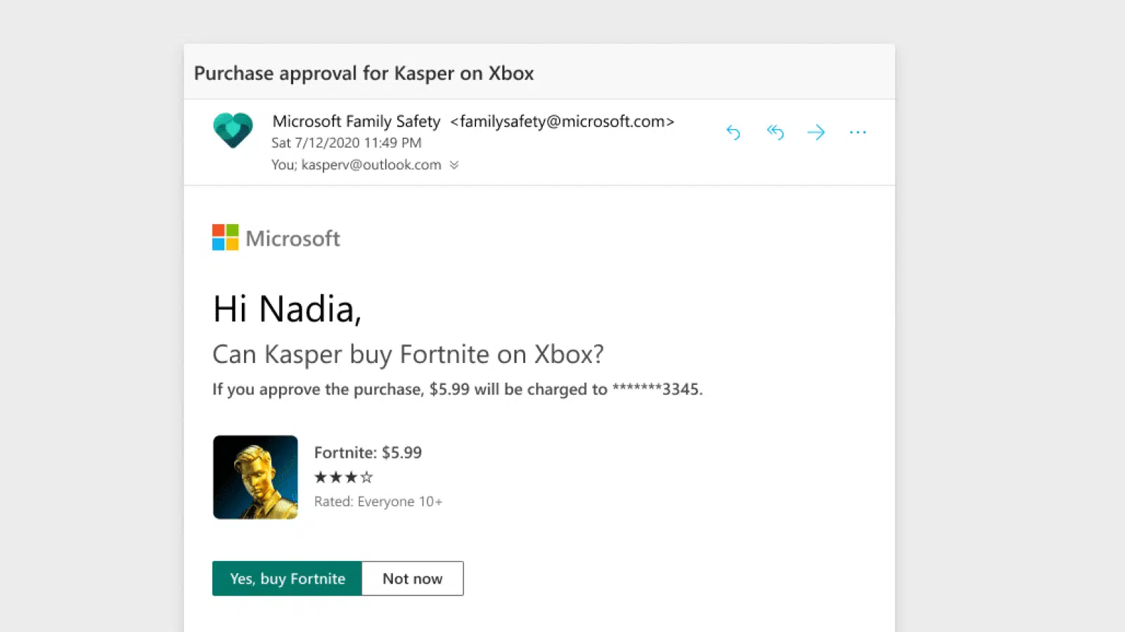Click the Rated: Everyone 10+ label
Image resolution: width=1125 pixels, height=632 pixels.
pos(378,501)
